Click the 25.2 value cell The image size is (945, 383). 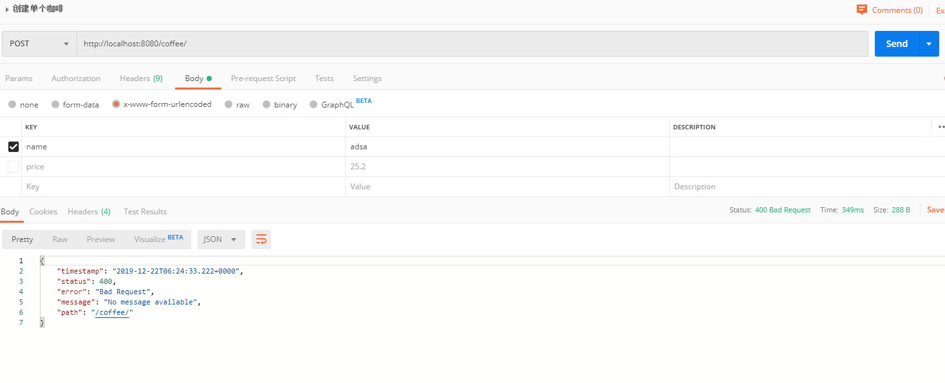coord(507,167)
